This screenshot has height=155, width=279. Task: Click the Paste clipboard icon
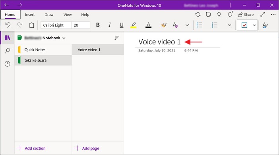(x=32, y=25)
